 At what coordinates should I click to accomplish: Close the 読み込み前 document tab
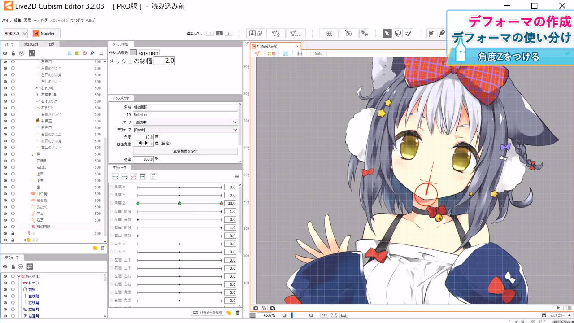[297, 46]
